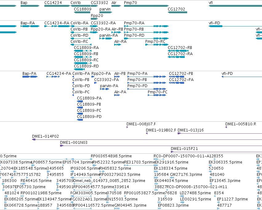The image size is (262, 210).
Task: Click the EN15503.5prime EST label
Action: pos(122,199)
